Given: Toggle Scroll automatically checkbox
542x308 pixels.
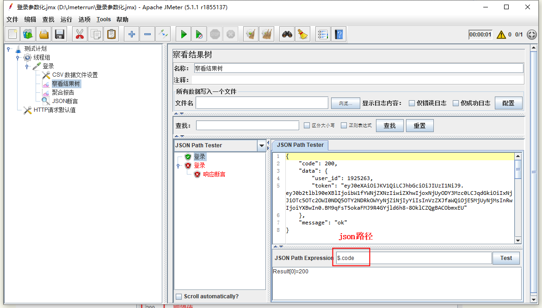Looking at the screenshot, I should point(179,296).
